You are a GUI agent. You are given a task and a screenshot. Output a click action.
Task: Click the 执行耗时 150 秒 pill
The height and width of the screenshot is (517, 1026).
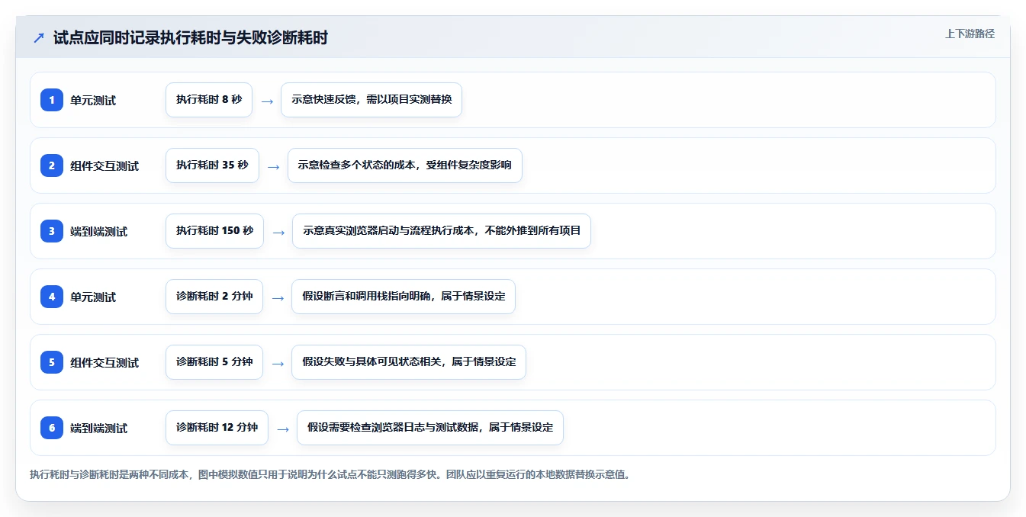pyautogui.click(x=214, y=231)
